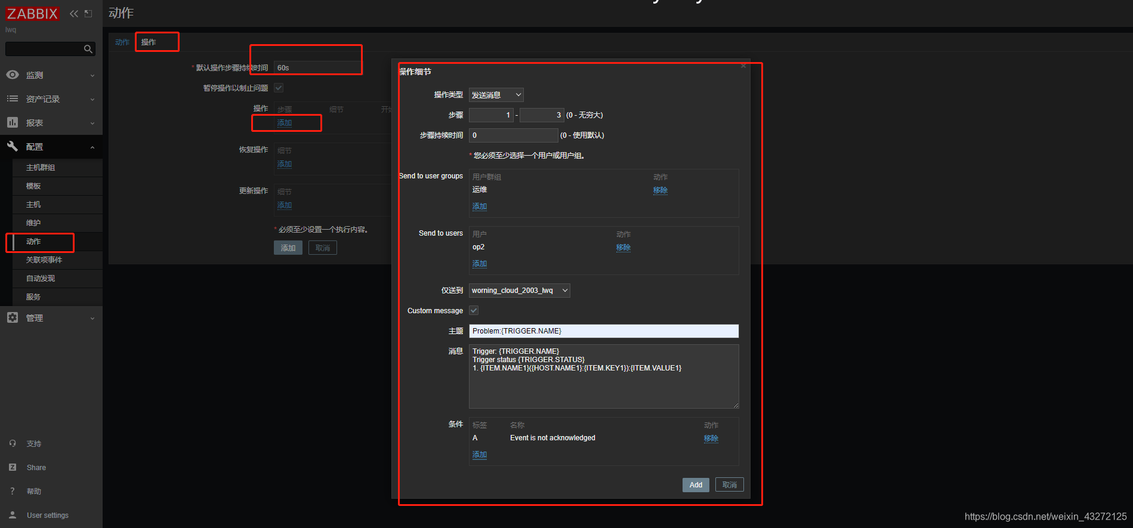Open 主机 in the sidebar
This screenshot has width=1133, height=528.
click(x=33, y=205)
